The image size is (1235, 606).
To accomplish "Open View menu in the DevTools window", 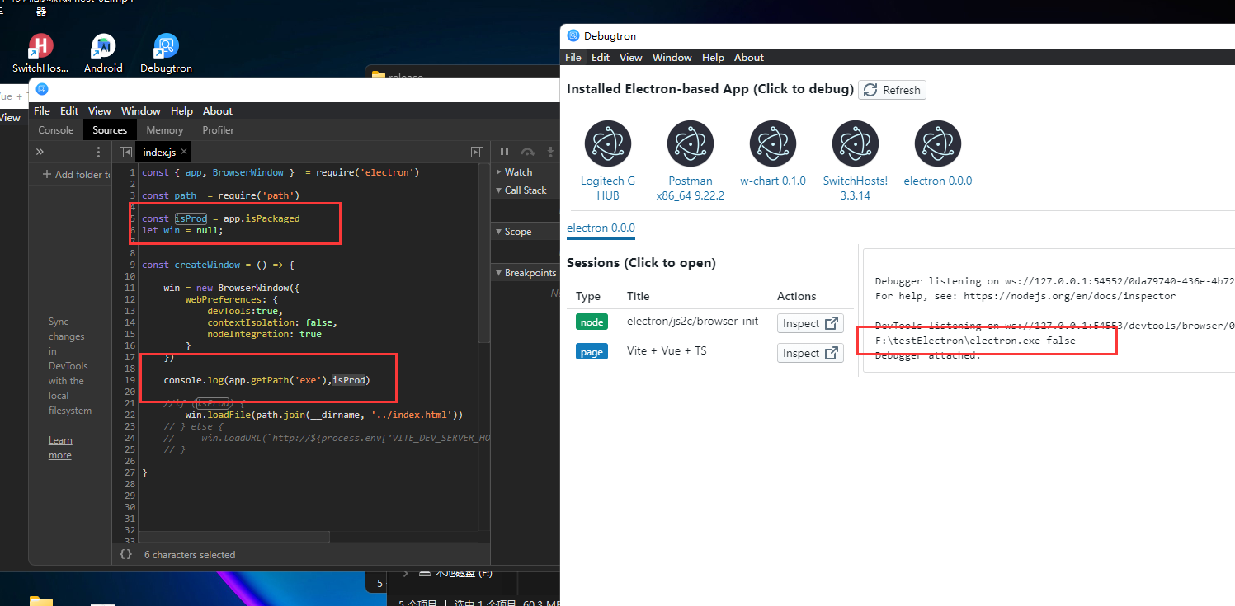I will [x=100, y=110].
